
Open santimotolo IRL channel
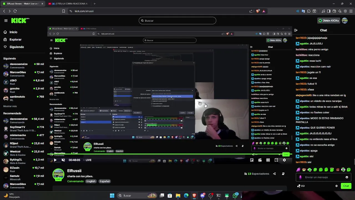pyautogui.click(x=24, y=98)
